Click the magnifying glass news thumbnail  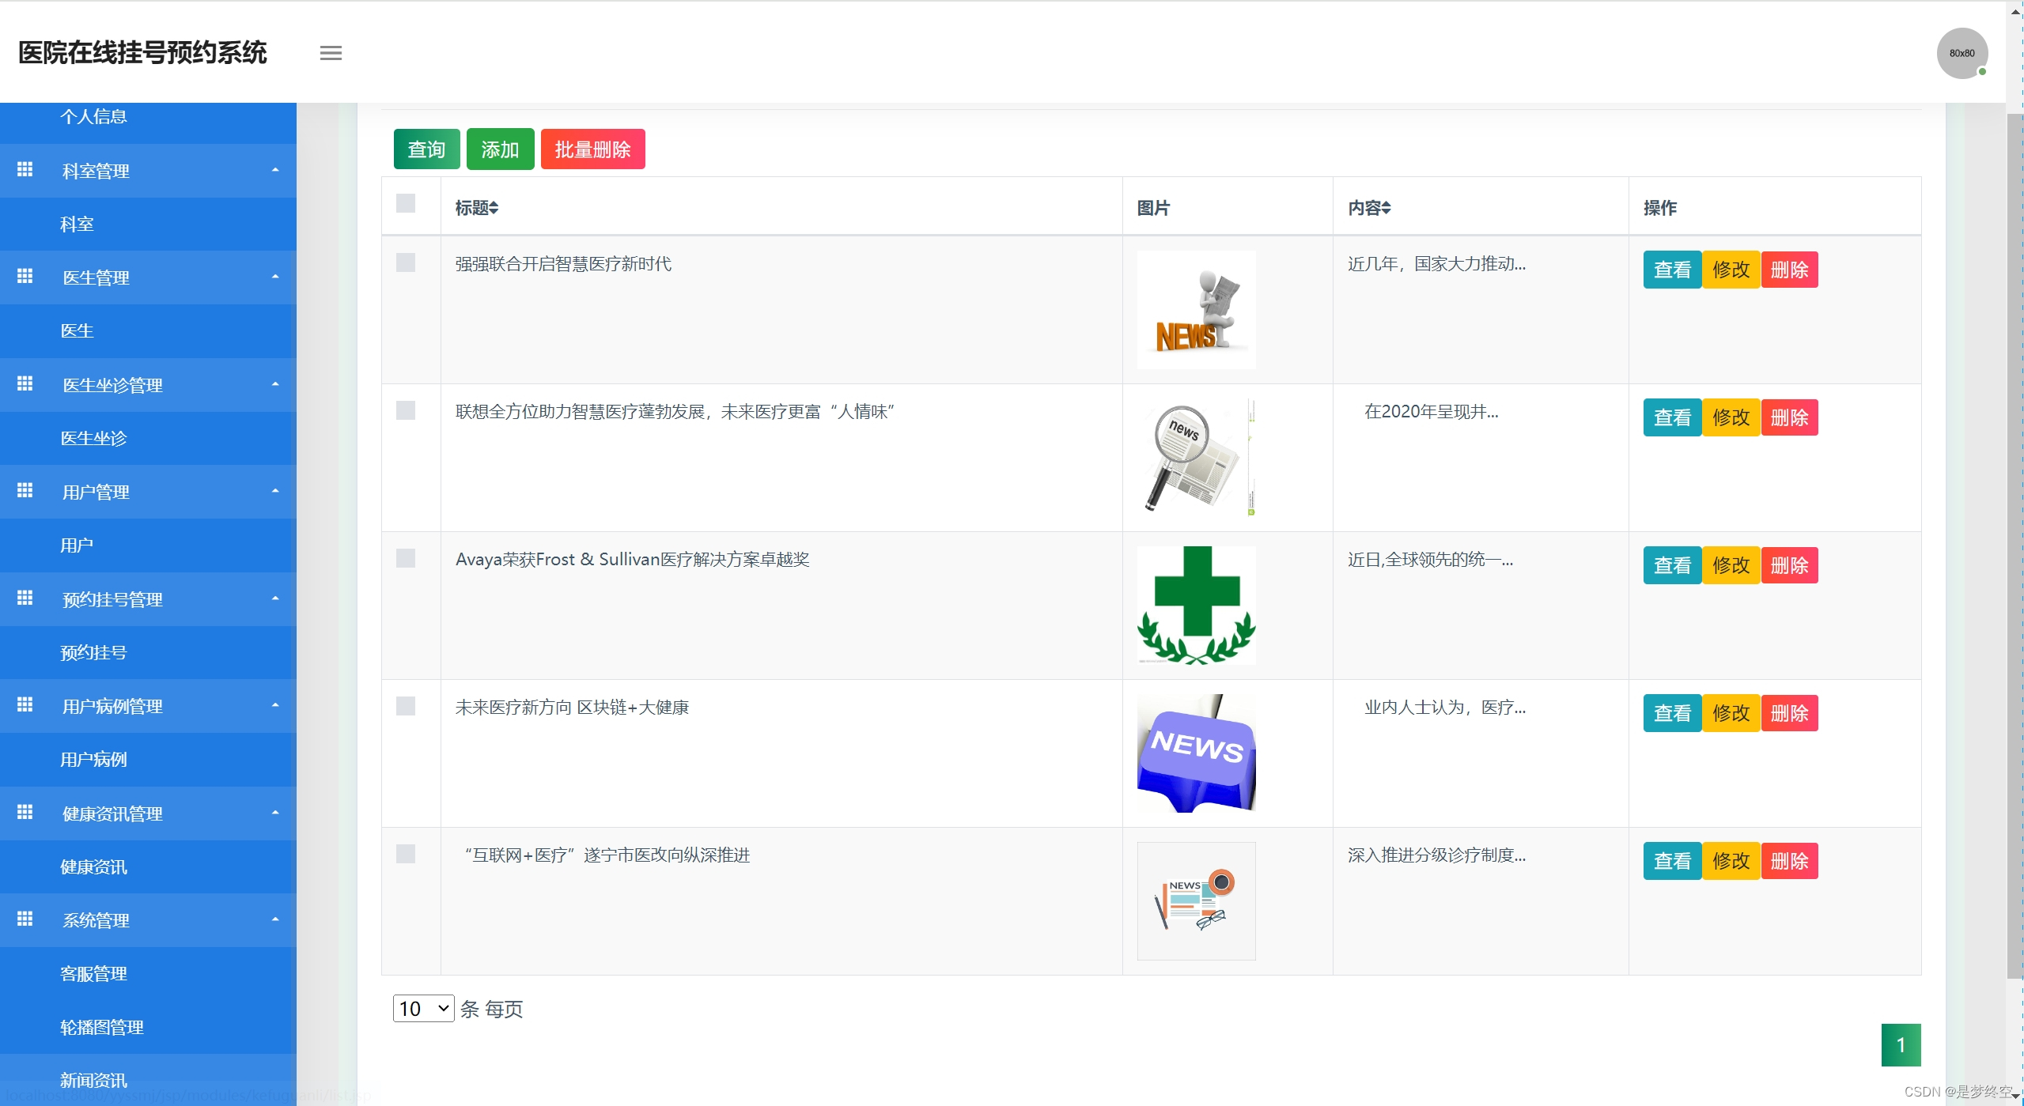(1197, 458)
